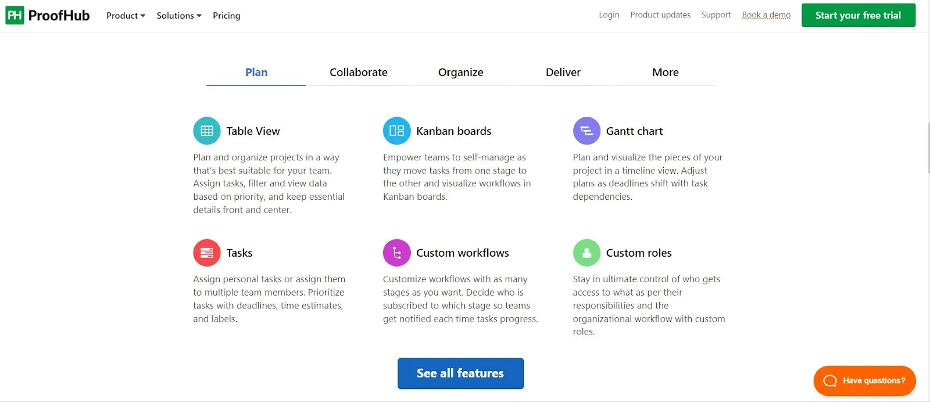Image resolution: width=930 pixels, height=403 pixels.
Task: Open the Deliver tab
Action: click(x=563, y=72)
